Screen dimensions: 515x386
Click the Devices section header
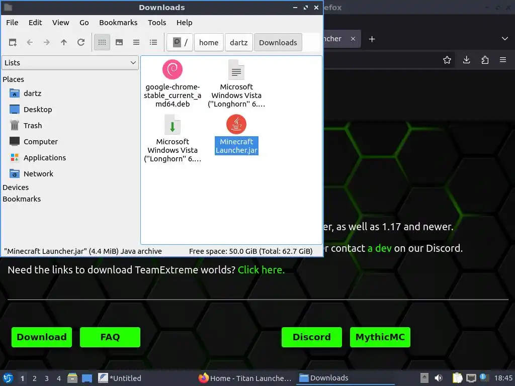[x=16, y=187]
